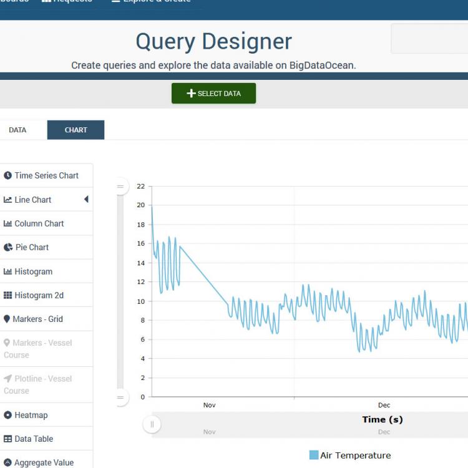Click the Data Table icon
The width and height of the screenshot is (468, 468).
(x=7, y=439)
